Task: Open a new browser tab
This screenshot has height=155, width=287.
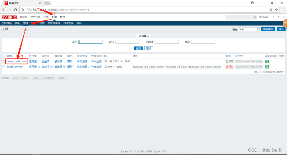Action: click(x=47, y=3)
